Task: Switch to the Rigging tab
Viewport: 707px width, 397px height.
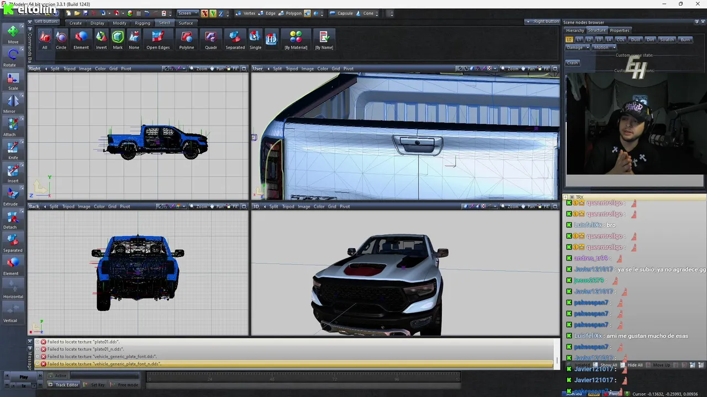Action: pos(143,23)
